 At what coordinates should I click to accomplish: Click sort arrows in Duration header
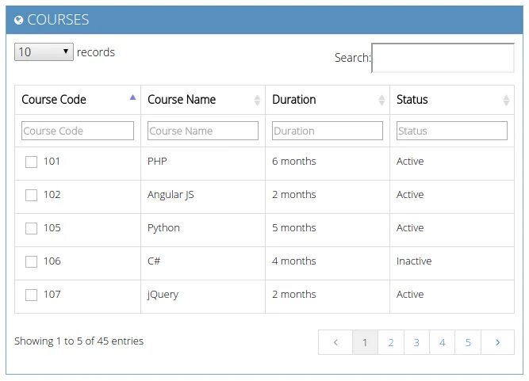tap(381, 100)
